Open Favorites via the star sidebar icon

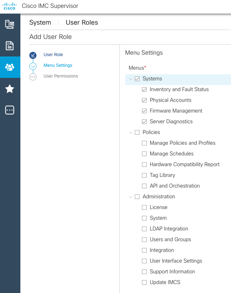[10, 88]
